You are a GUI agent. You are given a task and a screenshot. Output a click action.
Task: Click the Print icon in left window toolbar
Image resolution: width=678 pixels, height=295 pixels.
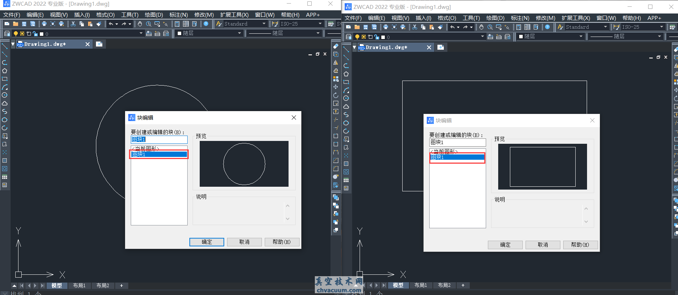click(44, 24)
